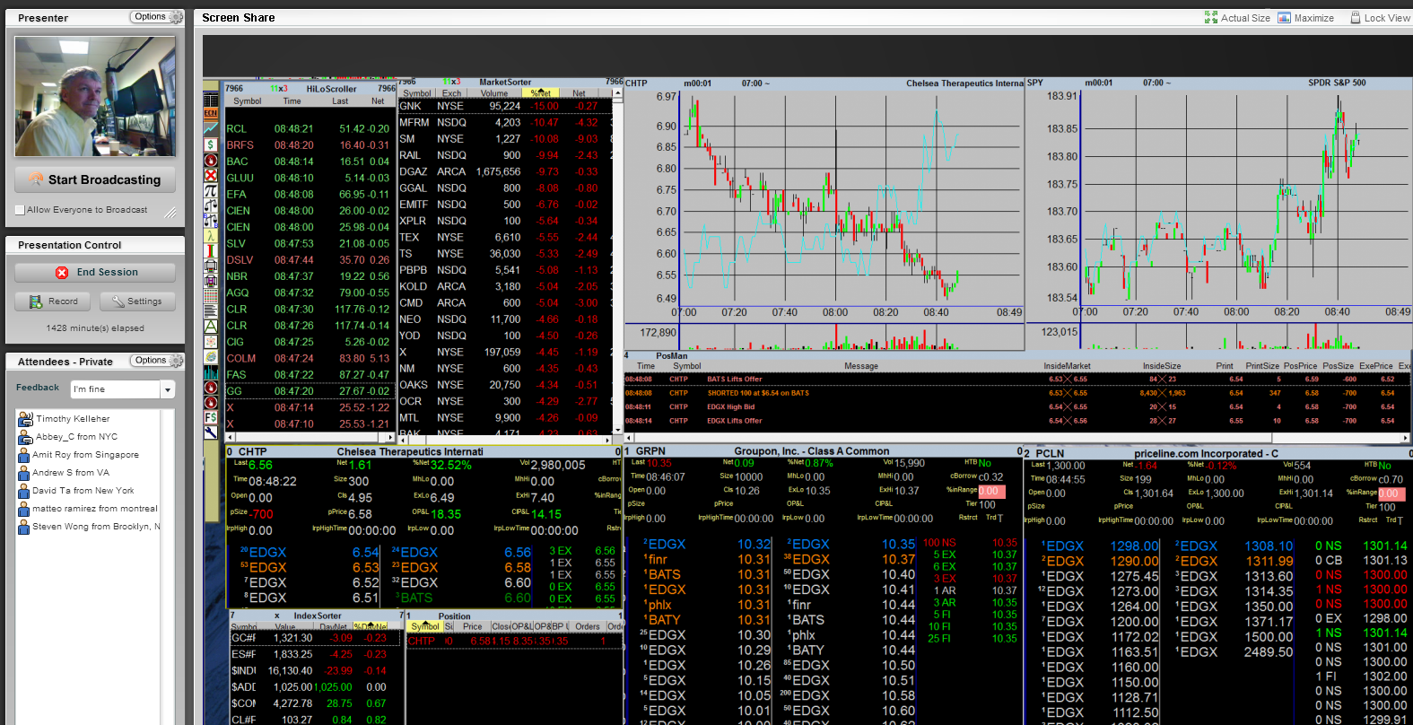The height and width of the screenshot is (725, 1413).
Task: Sort MarketSorter by %Net column
Action: 541,93
